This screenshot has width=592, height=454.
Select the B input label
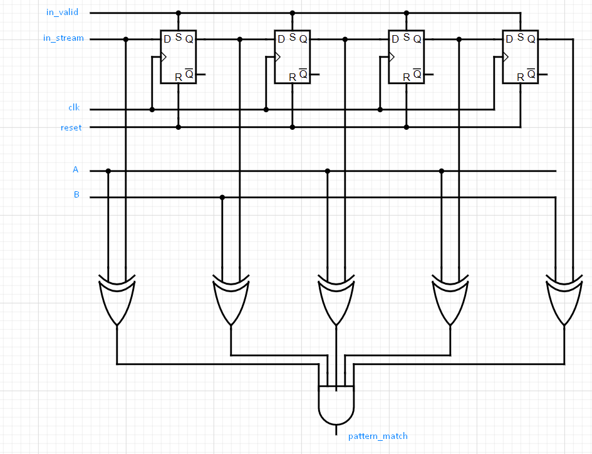[x=76, y=194]
